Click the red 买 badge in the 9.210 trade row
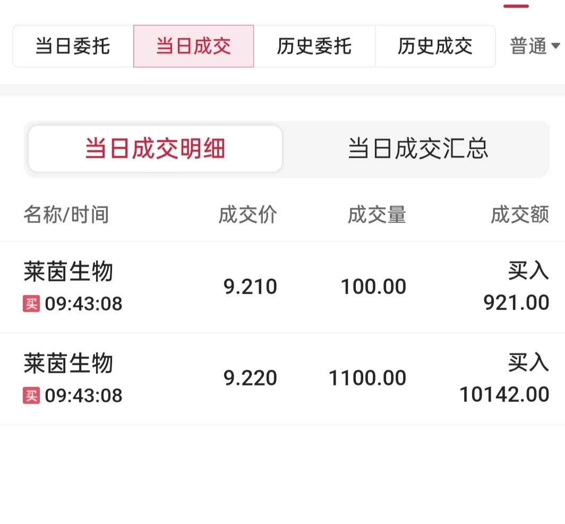The image size is (565, 524). pos(31,304)
